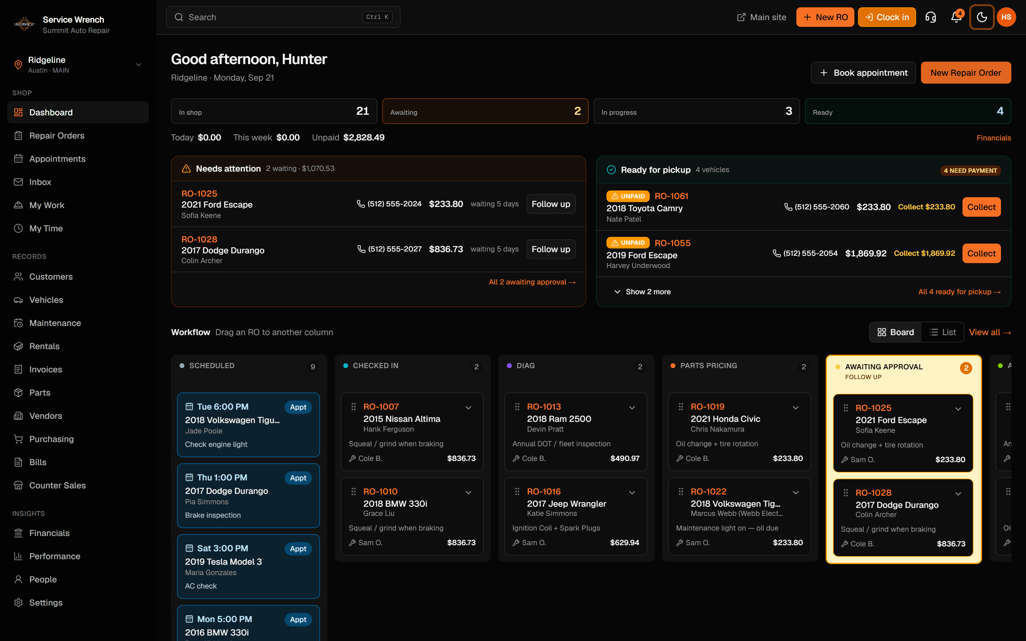
Task: Show 2 more ready vehicles
Action: pos(642,292)
